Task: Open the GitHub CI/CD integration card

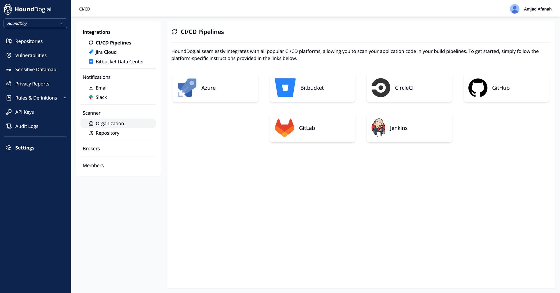Action: [x=506, y=87]
